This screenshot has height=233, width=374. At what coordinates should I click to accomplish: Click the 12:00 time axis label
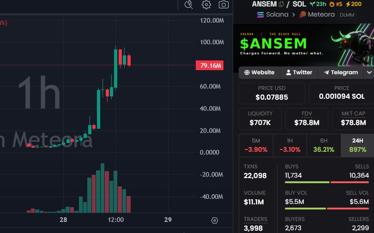(x=116, y=220)
